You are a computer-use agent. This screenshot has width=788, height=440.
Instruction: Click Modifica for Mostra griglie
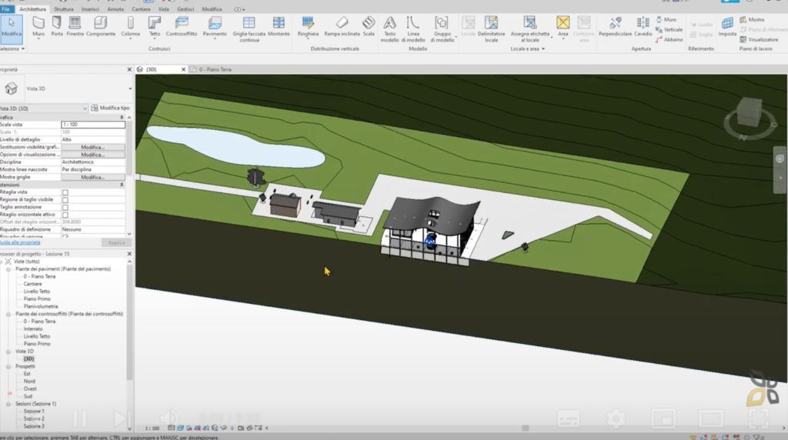tap(93, 177)
